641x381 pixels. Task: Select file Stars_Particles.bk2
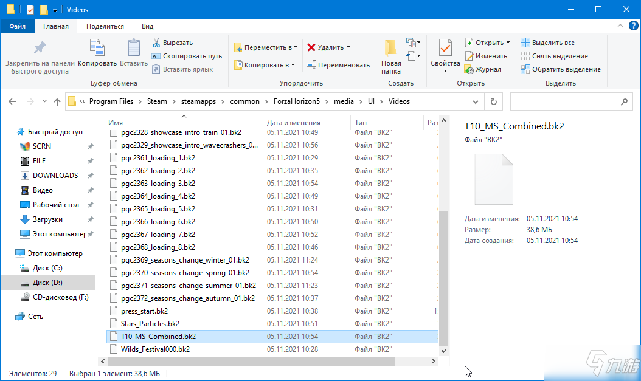click(150, 324)
